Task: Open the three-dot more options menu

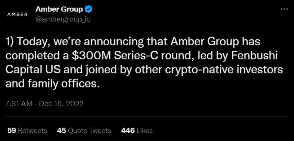Action: click(x=283, y=9)
